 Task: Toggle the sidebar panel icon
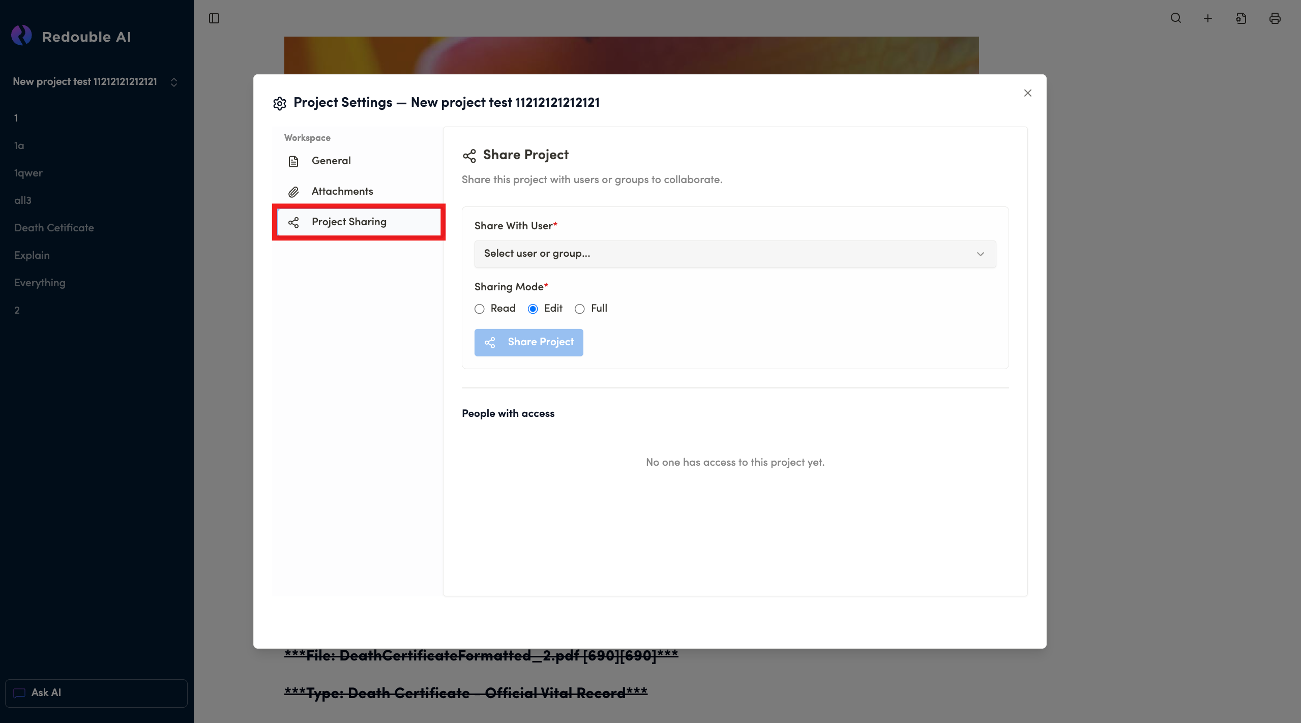[x=214, y=18]
